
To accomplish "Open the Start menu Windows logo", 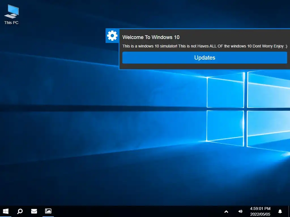I will [x=6, y=211].
